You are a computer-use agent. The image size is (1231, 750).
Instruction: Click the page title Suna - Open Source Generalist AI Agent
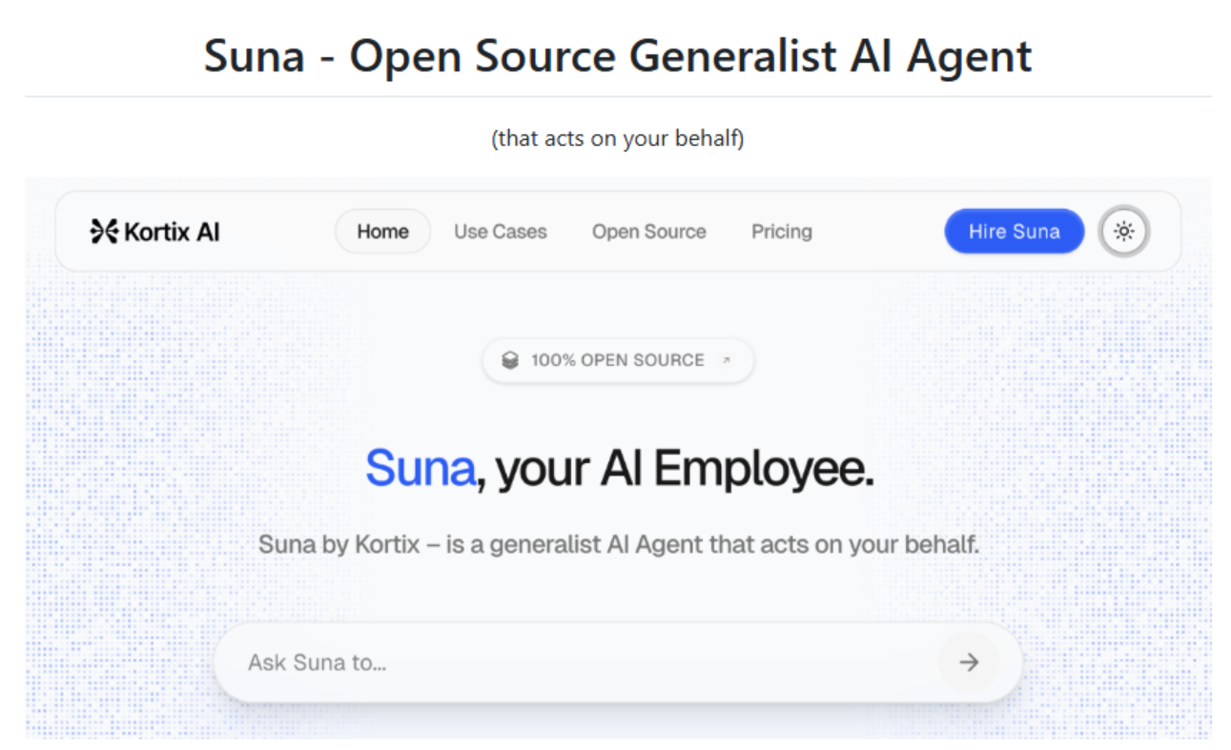click(x=617, y=56)
